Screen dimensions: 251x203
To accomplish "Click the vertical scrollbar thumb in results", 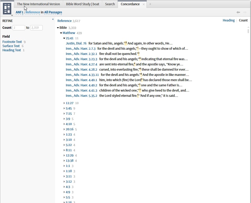I will (x=248, y=31).
